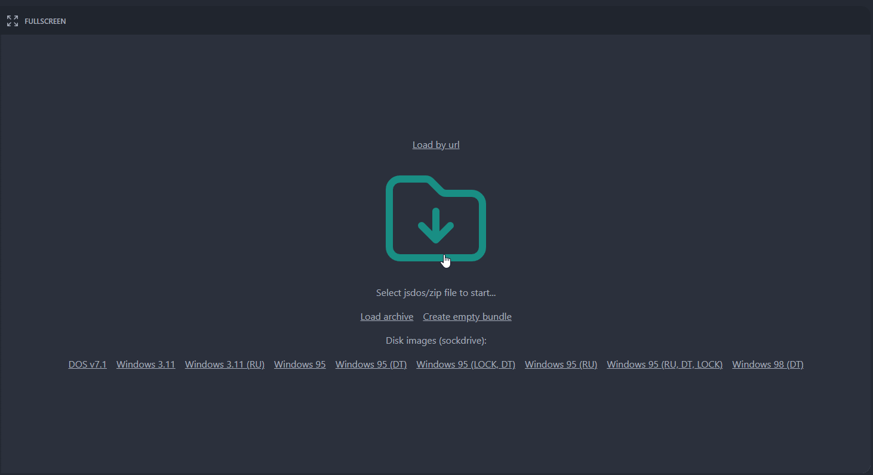Viewport: 873px width, 475px height.
Task: Start the Windows 3.11 disk image
Action: 146,365
